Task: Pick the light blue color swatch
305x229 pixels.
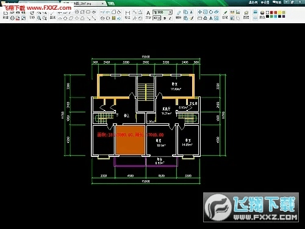Action: (276, 16)
